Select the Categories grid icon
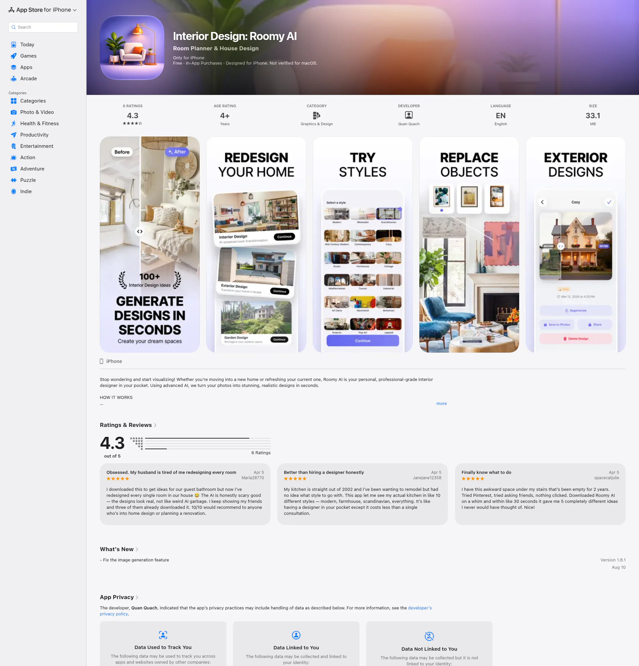639x666 pixels. pos(14,101)
